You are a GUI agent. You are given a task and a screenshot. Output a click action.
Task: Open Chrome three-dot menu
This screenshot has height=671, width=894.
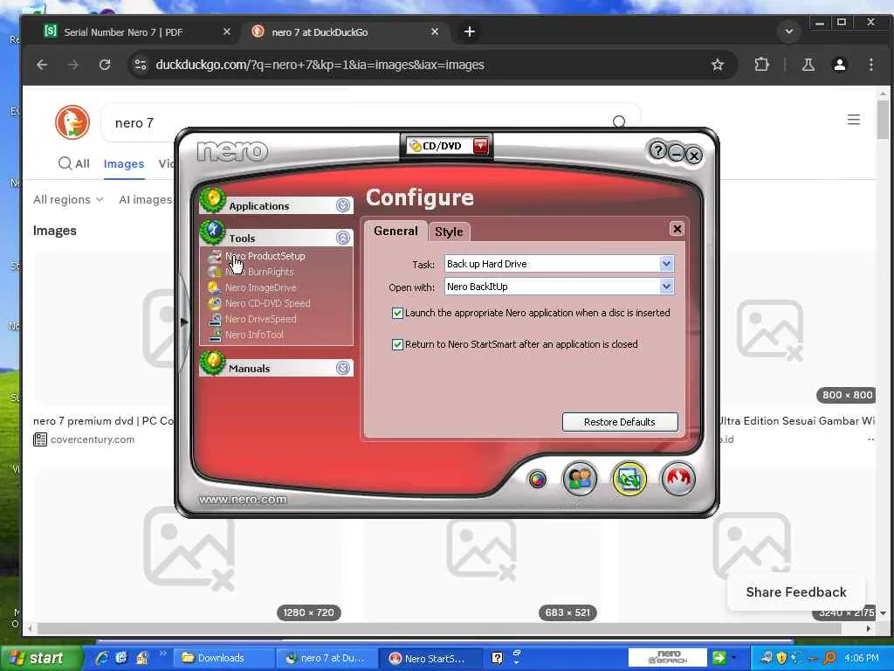pyautogui.click(x=870, y=65)
